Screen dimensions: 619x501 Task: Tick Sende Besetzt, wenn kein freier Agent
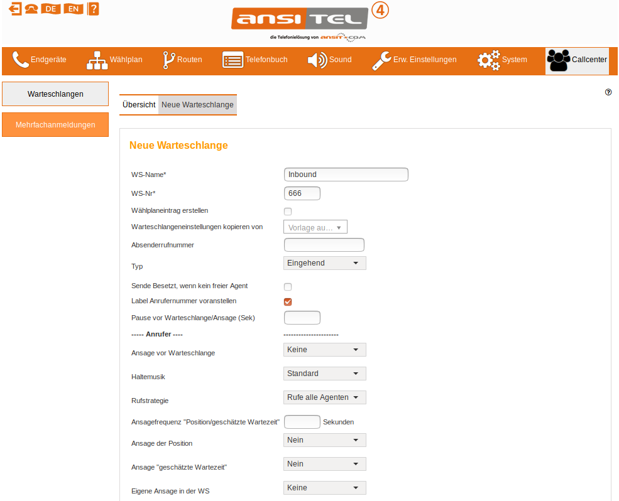pyautogui.click(x=288, y=287)
